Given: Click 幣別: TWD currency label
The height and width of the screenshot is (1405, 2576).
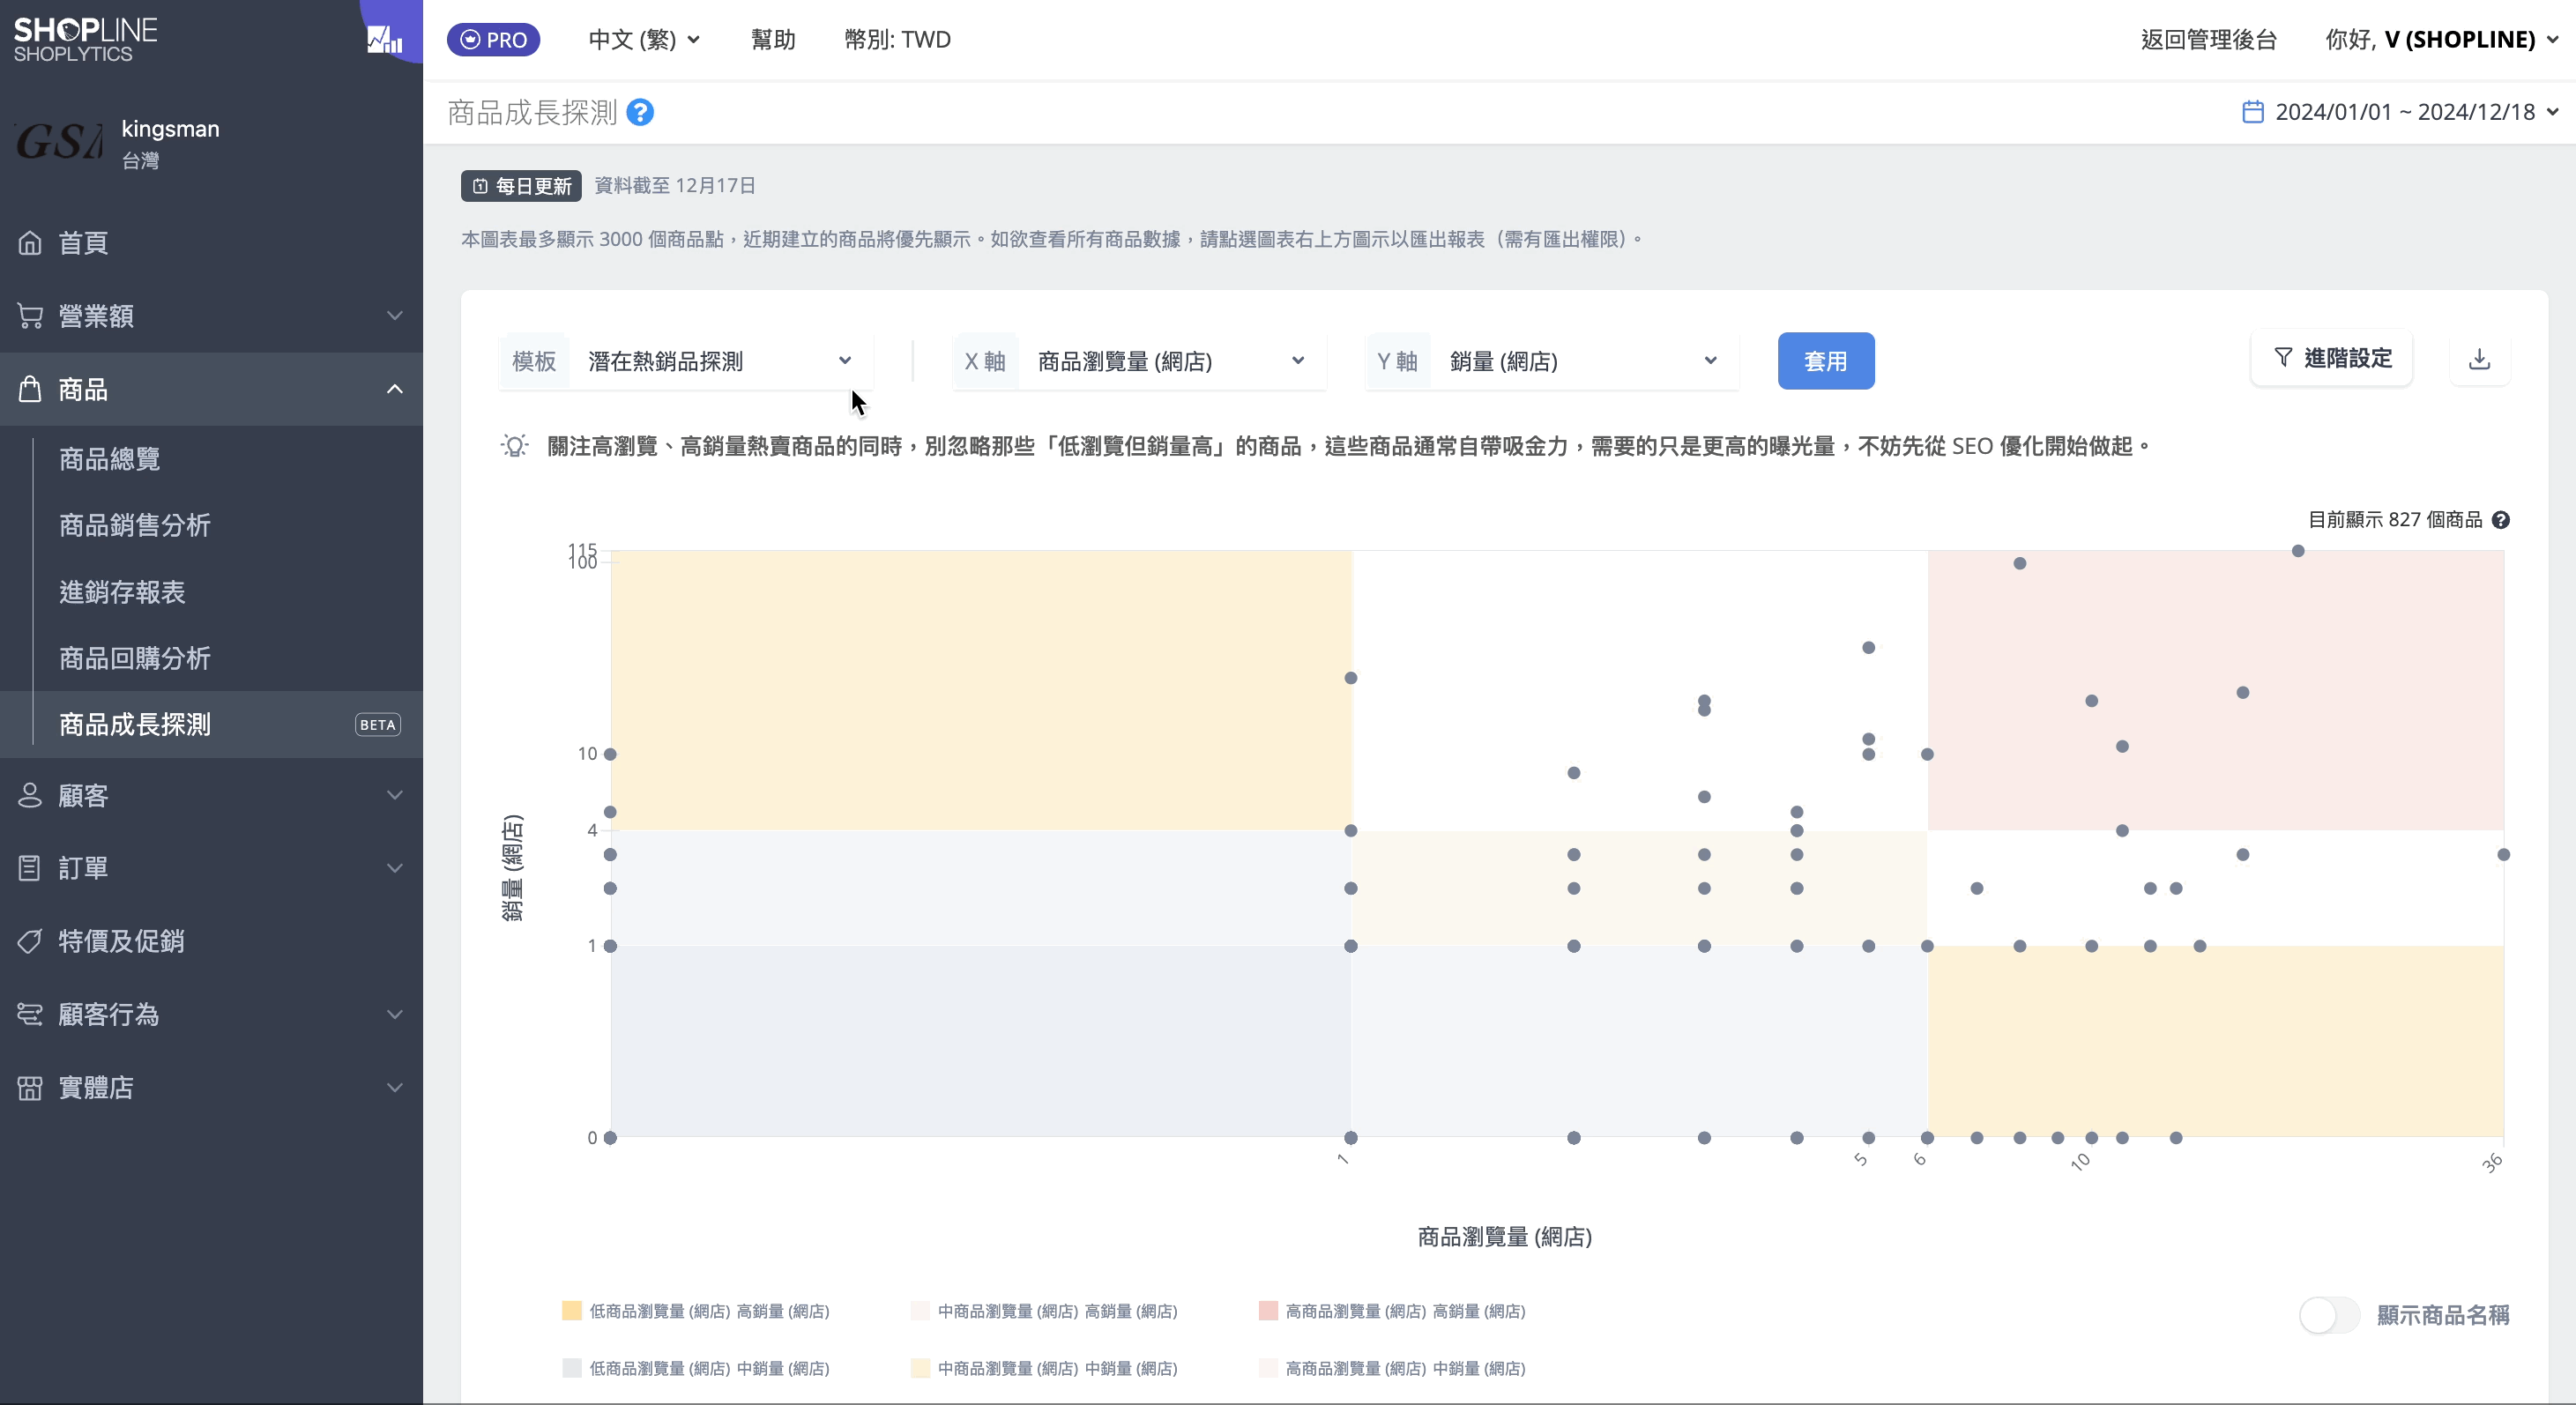Looking at the screenshot, I should tap(897, 40).
